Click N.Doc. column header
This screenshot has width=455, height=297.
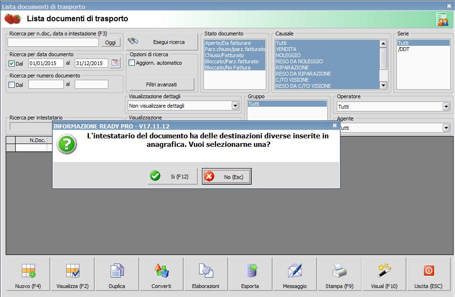click(34, 140)
